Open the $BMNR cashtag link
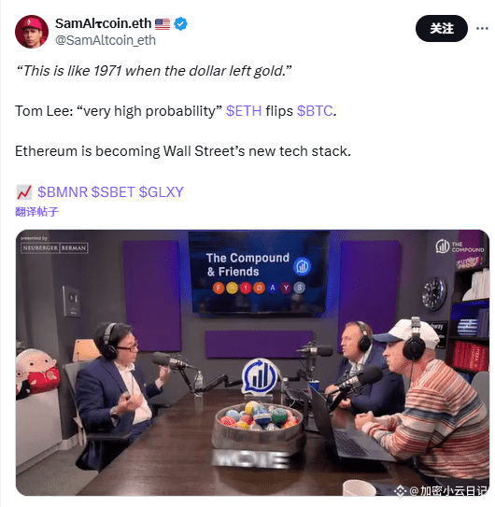 tap(63, 192)
